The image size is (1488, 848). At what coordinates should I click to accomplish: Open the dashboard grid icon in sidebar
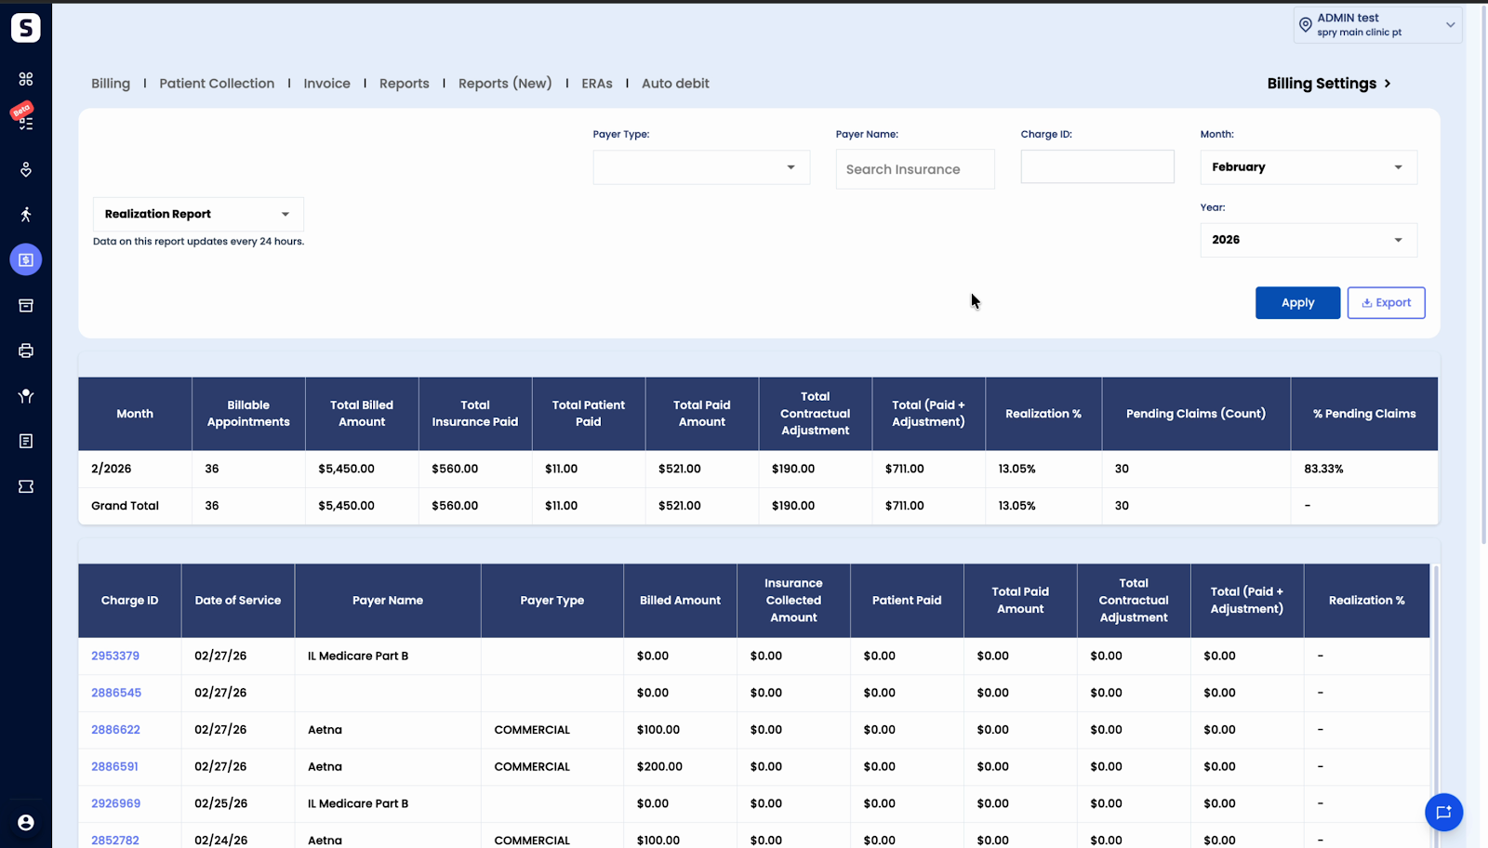[26, 79]
